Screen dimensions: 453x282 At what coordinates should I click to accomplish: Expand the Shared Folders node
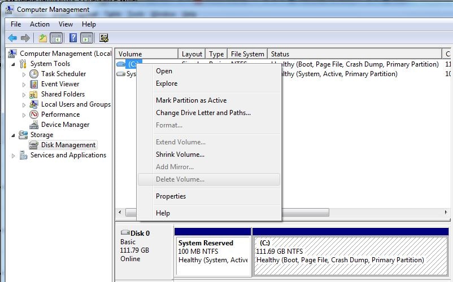(24, 95)
